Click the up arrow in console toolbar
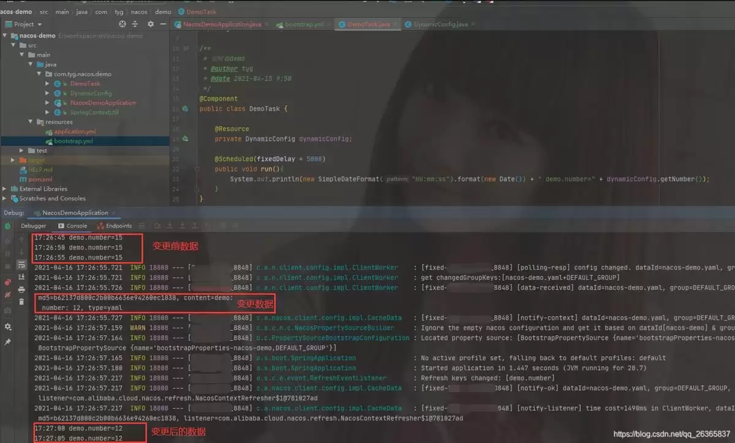Screen dimensions: 735x443 point(21,240)
